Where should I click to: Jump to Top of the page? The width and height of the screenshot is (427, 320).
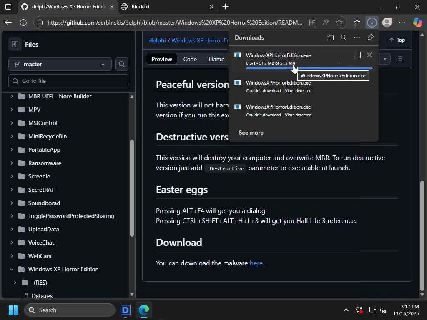(x=397, y=40)
